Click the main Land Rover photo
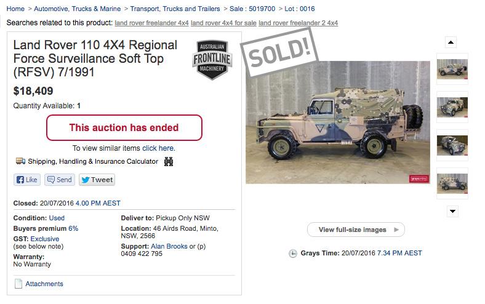Viewport: 485px width, 304px height. click(x=337, y=122)
